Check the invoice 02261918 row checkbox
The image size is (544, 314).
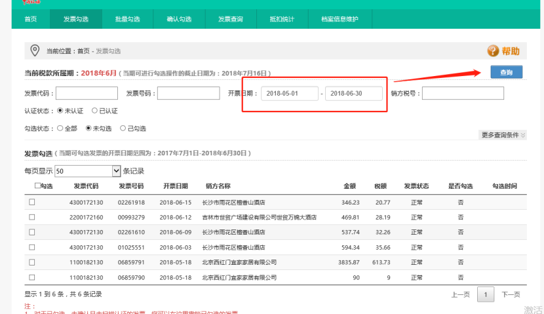(x=32, y=203)
